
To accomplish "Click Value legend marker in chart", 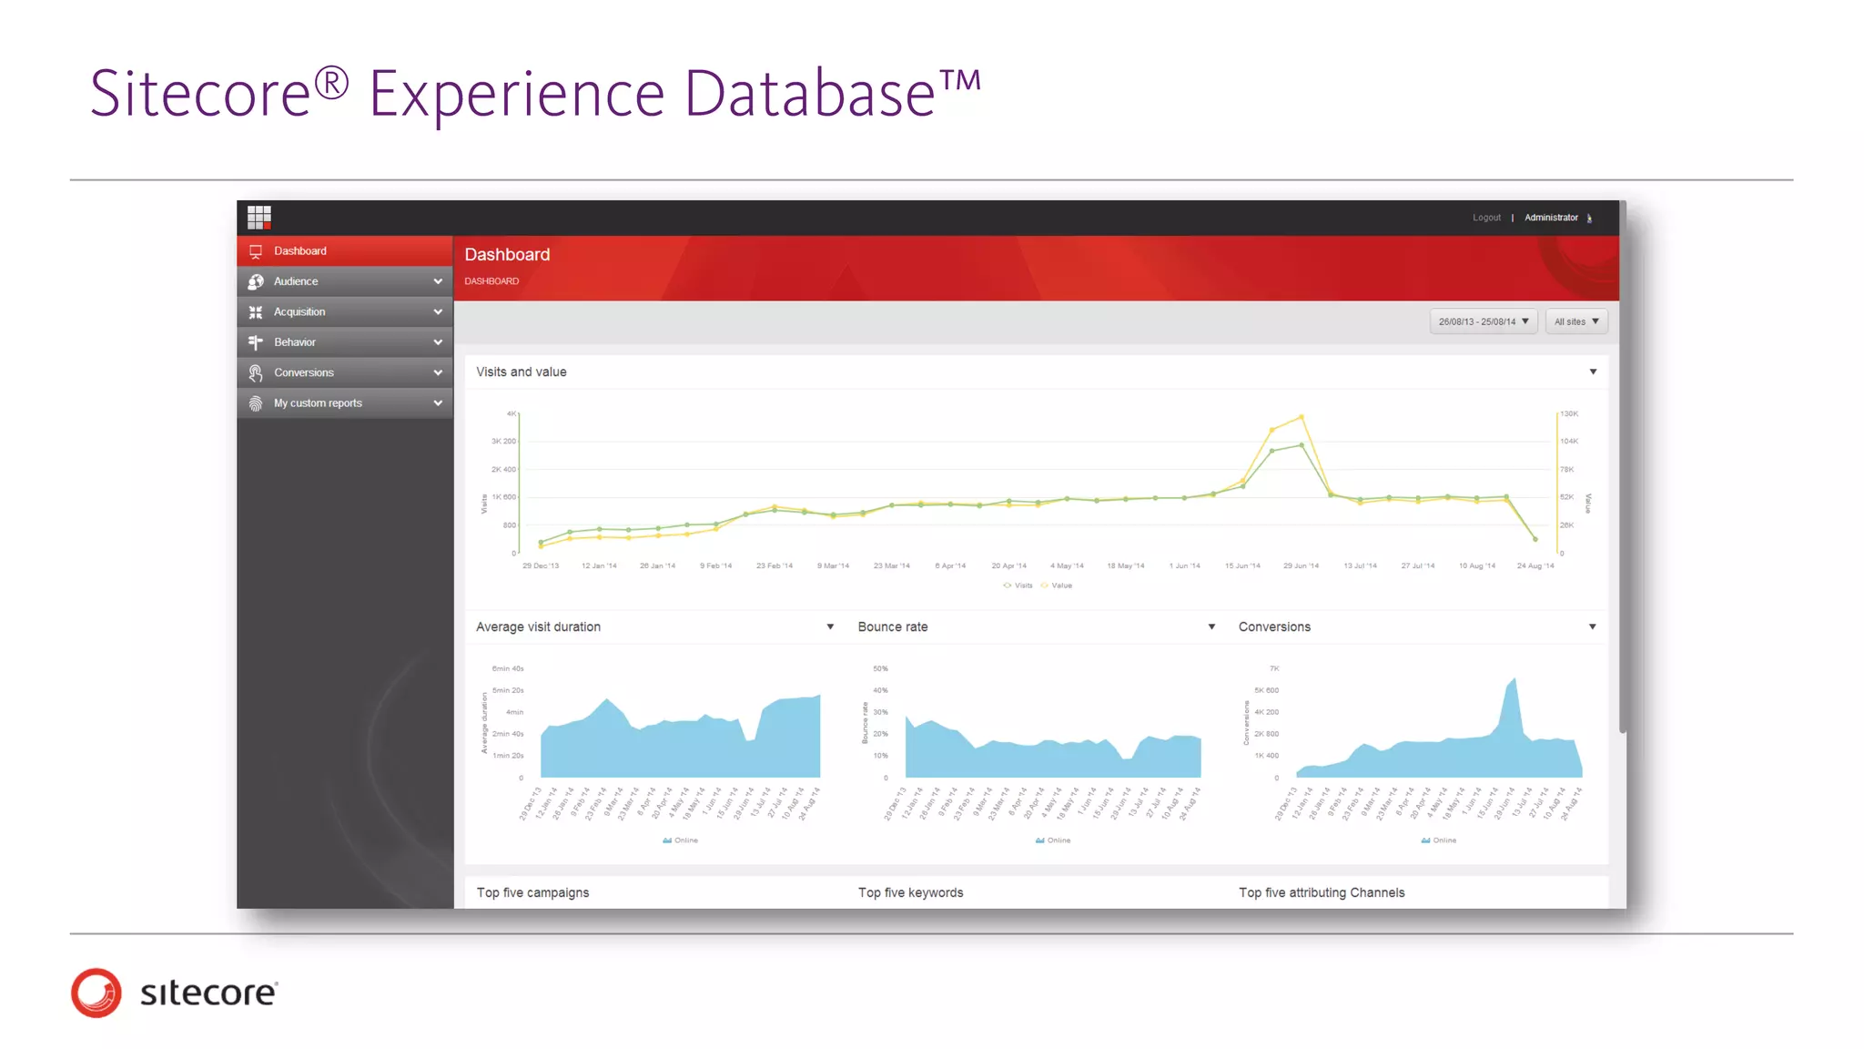I will (x=1044, y=586).
